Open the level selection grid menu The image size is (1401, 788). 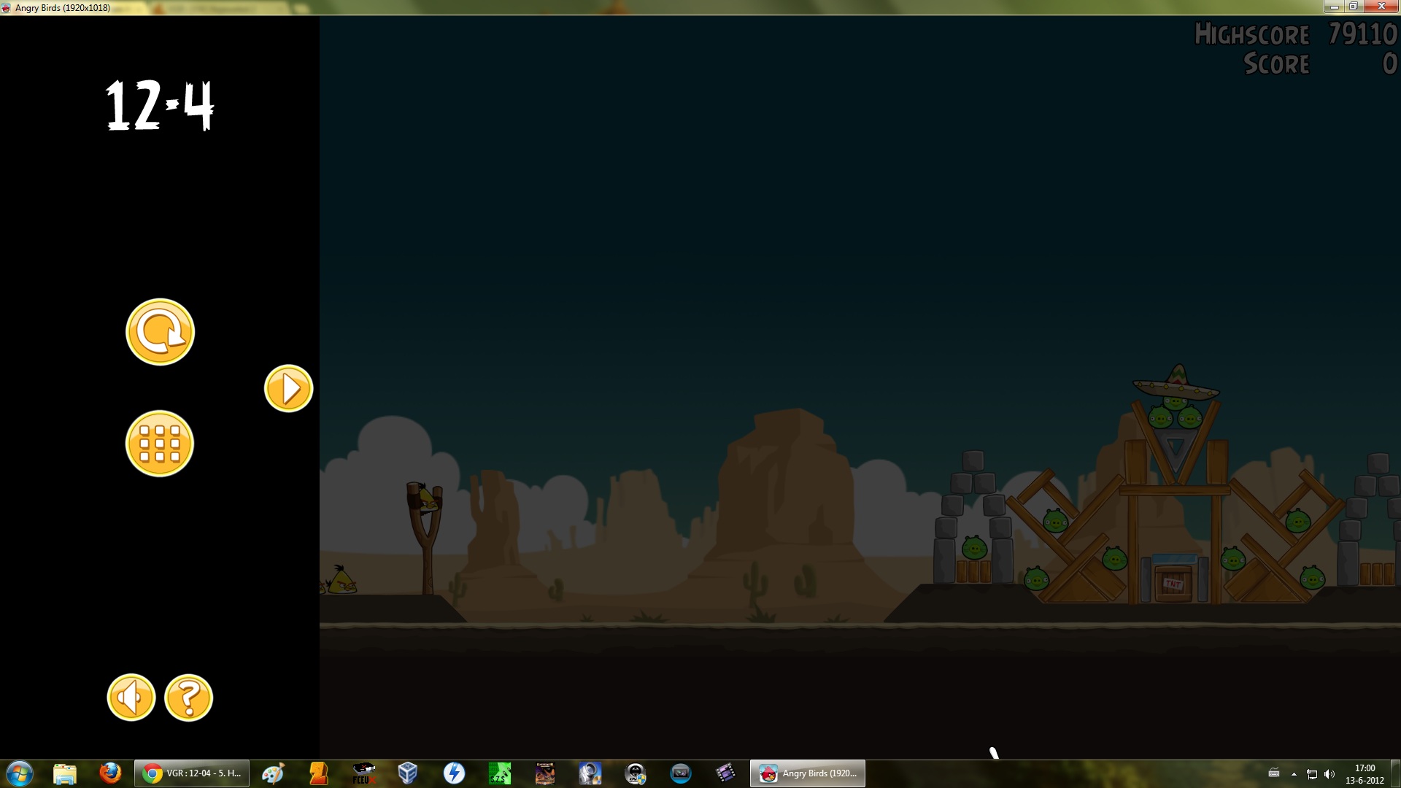(x=160, y=444)
